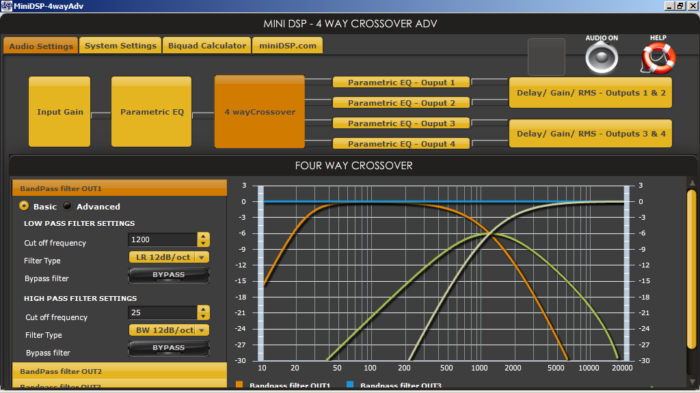The height and width of the screenshot is (393, 700).
Task: Open Parametric EQ - Ouput 1
Action: click(x=401, y=83)
